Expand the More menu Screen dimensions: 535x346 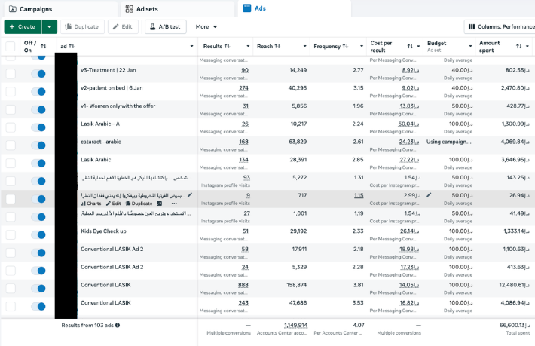[206, 26]
